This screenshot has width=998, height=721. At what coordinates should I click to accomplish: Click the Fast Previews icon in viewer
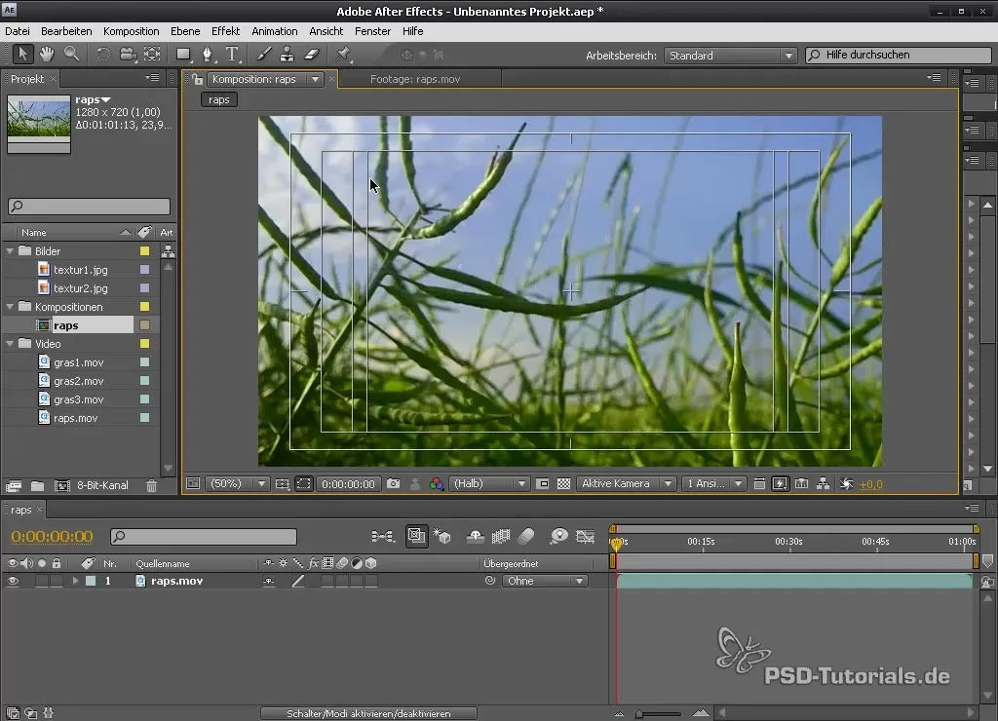tap(780, 483)
